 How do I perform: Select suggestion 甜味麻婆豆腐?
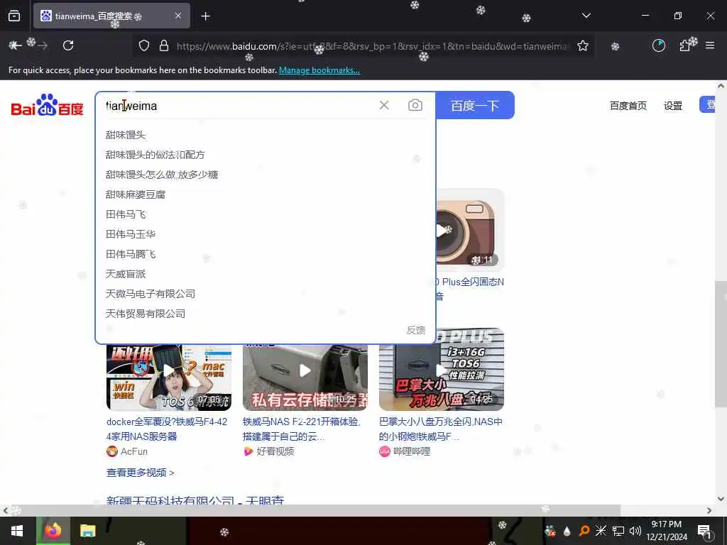point(136,194)
